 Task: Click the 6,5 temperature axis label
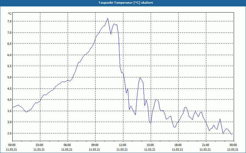10,44
